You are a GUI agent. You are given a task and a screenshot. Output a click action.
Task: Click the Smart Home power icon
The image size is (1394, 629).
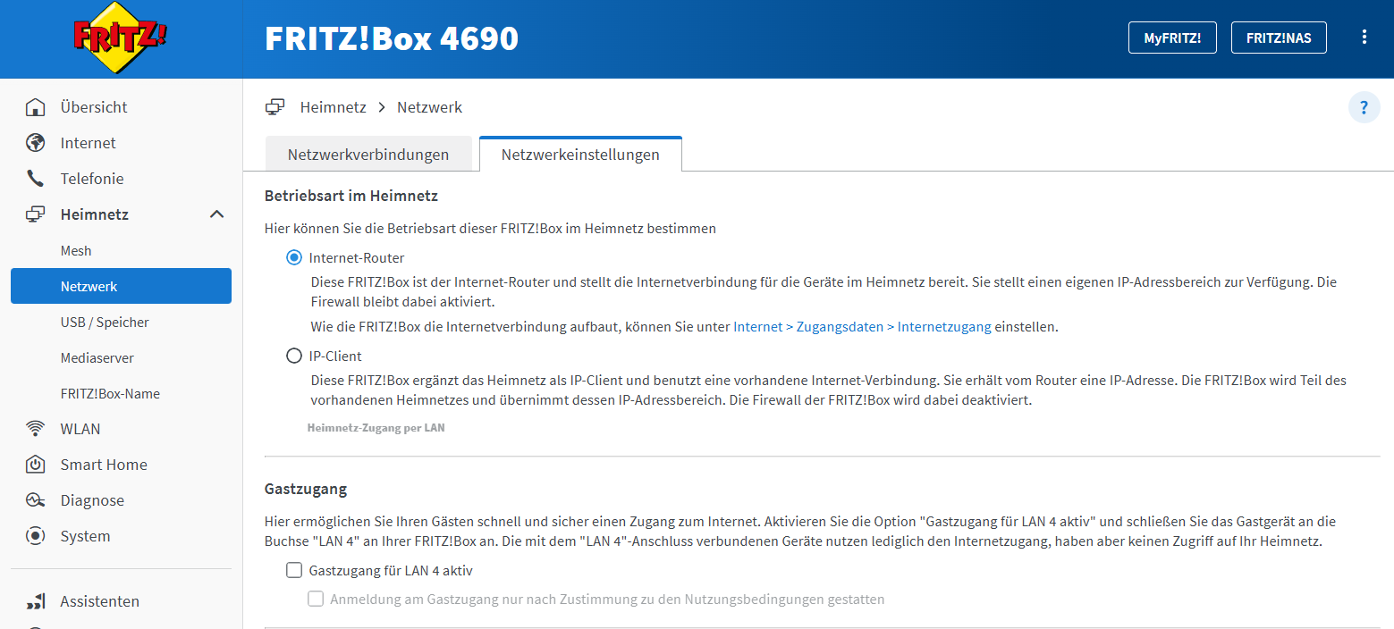[36, 465]
